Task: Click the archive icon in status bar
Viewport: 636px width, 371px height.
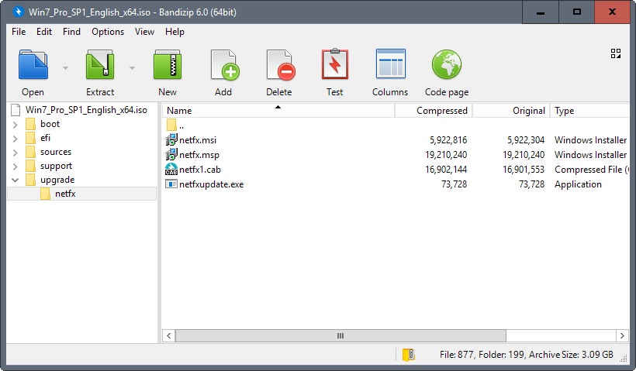Action: click(x=409, y=355)
